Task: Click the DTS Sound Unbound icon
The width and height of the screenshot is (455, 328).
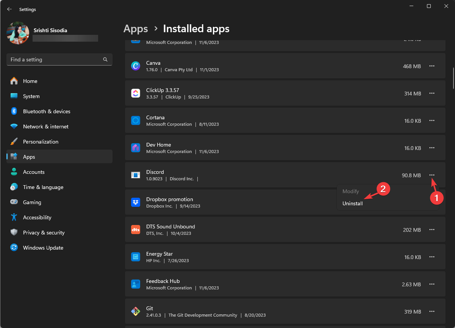Action: point(136,230)
